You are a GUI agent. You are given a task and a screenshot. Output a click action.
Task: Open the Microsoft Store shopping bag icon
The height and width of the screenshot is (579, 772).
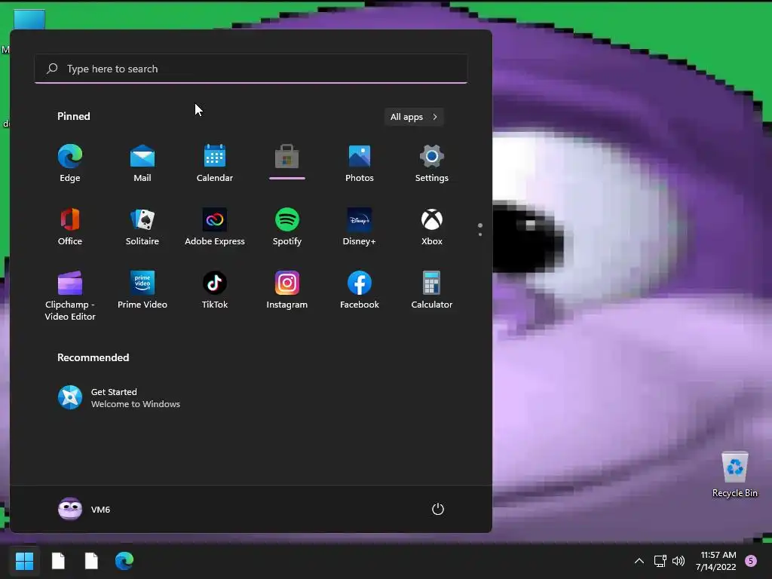pos(287,158)
